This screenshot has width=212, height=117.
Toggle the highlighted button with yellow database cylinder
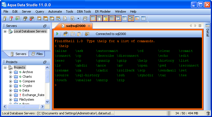[106, 18]
